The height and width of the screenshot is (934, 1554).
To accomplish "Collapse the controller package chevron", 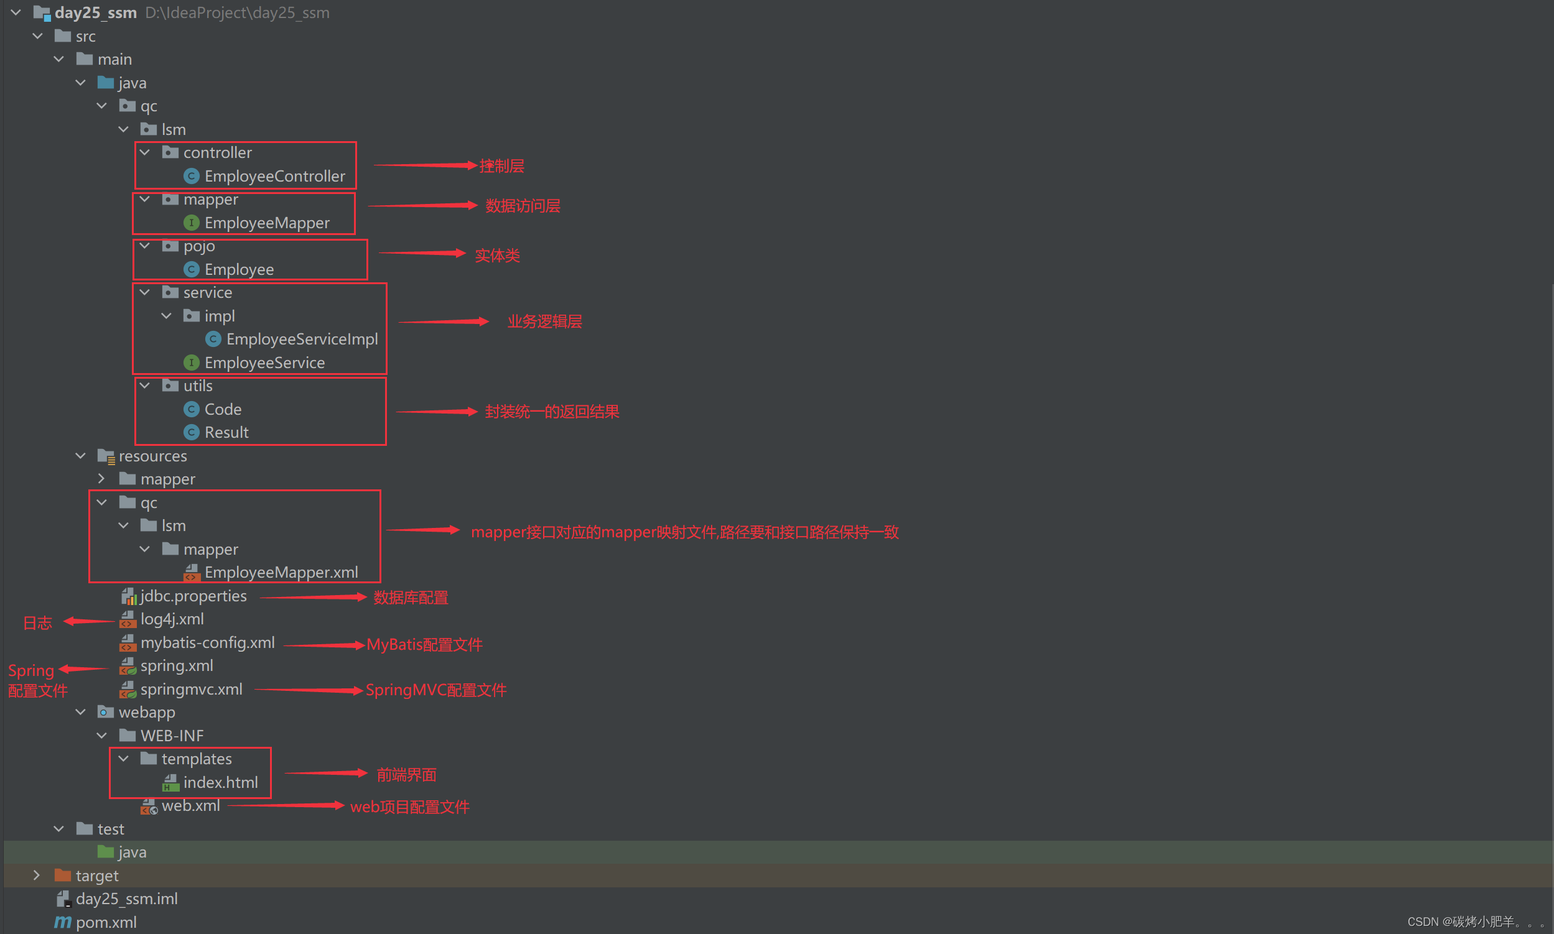I will [145, 152].
